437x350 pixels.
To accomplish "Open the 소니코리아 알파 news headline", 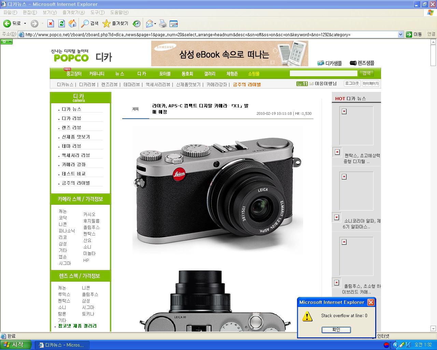I will pyautogui.click(x=362, y=224).
